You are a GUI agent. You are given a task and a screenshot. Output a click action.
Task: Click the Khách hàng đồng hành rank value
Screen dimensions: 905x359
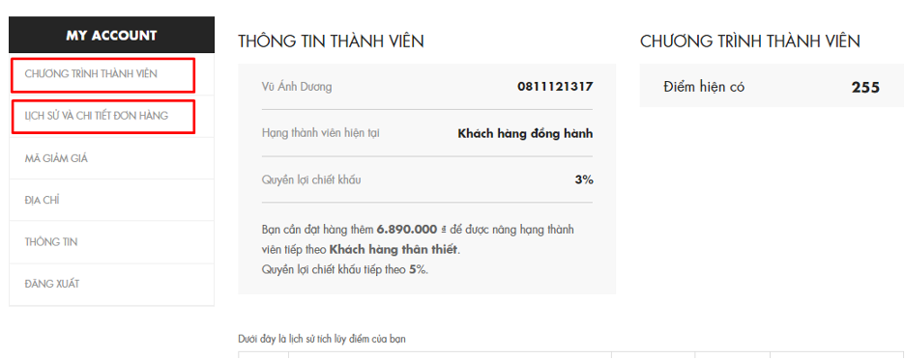(525, 134)
